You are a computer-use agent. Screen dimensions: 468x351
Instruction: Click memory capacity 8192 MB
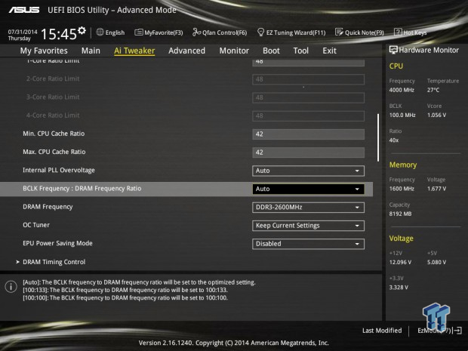tap(400, 214)
